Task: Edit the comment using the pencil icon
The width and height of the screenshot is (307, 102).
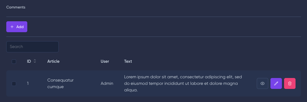Action: click(x=276, y=83)
